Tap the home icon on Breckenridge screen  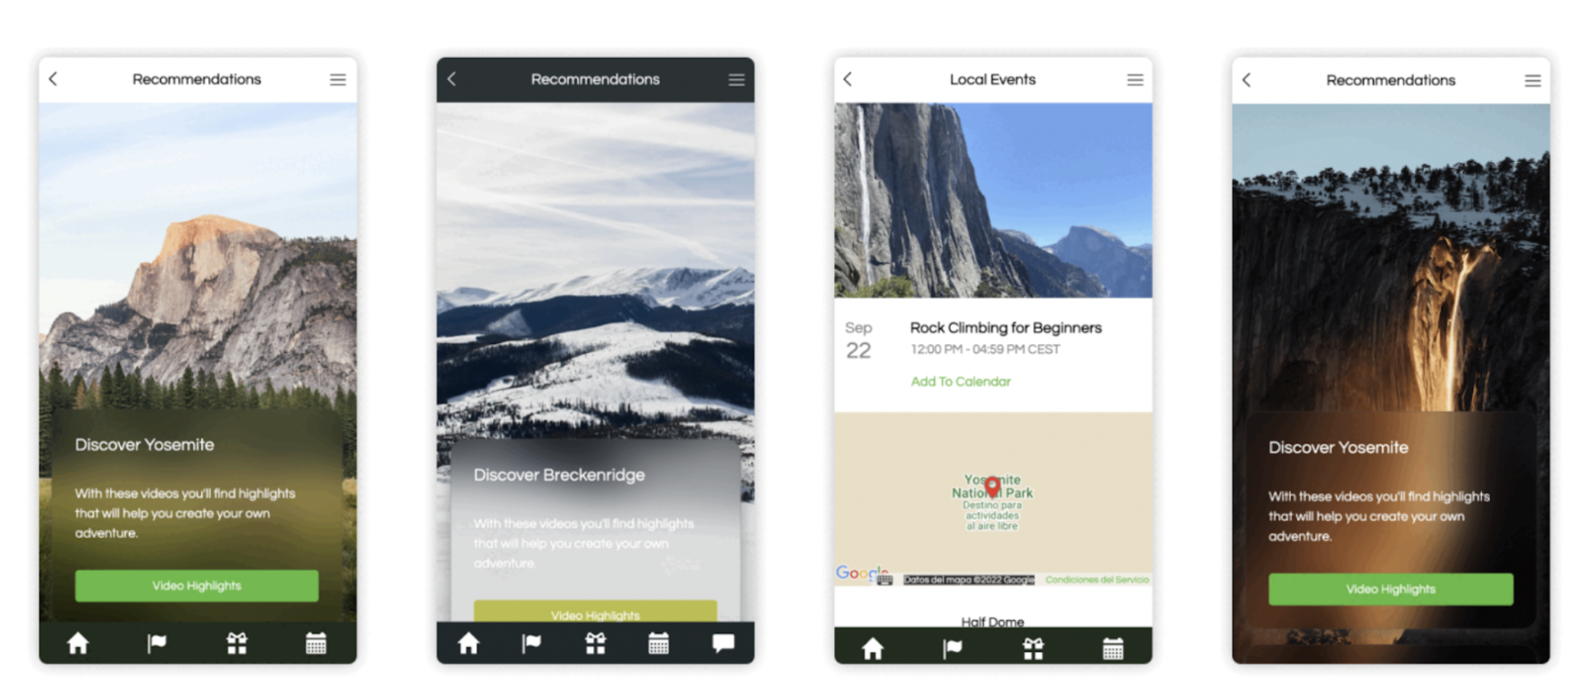pos(469,643)
